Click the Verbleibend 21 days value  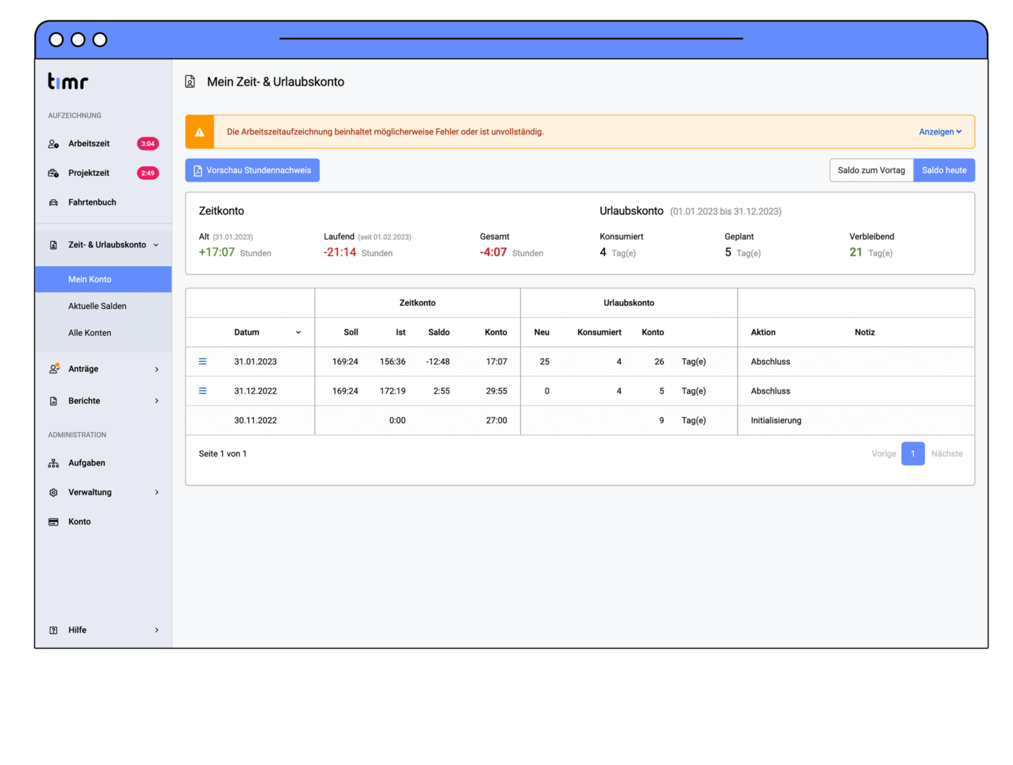pos(856,253)
